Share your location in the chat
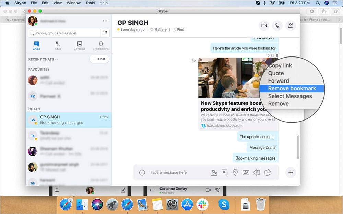The height and width of the screenshot is (214, 343). pos(235,173)
